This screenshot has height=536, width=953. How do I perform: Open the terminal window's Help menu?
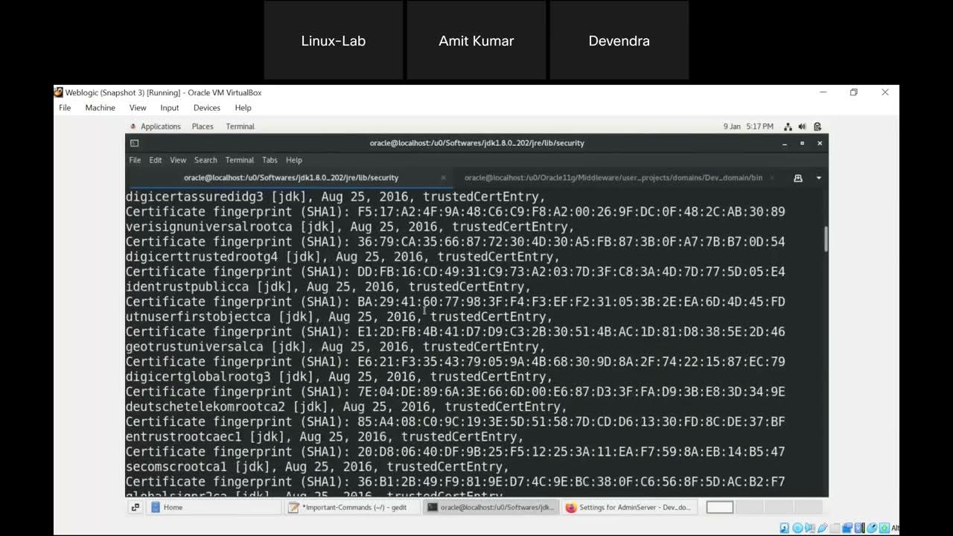[294, 160]
